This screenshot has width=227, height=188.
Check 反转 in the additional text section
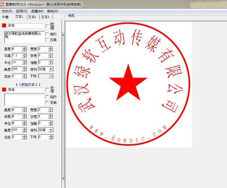coord(47,102)
